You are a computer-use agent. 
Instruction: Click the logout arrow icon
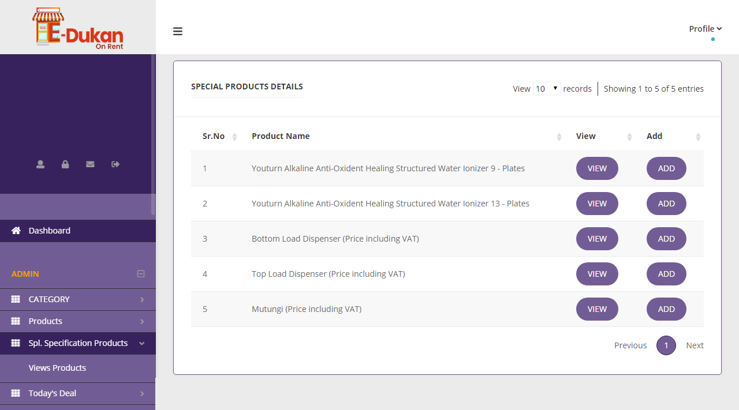click(x=115, y=164)
